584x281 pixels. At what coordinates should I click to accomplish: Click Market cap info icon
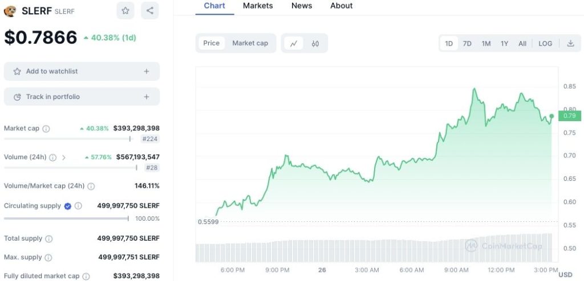pos(46,129)
